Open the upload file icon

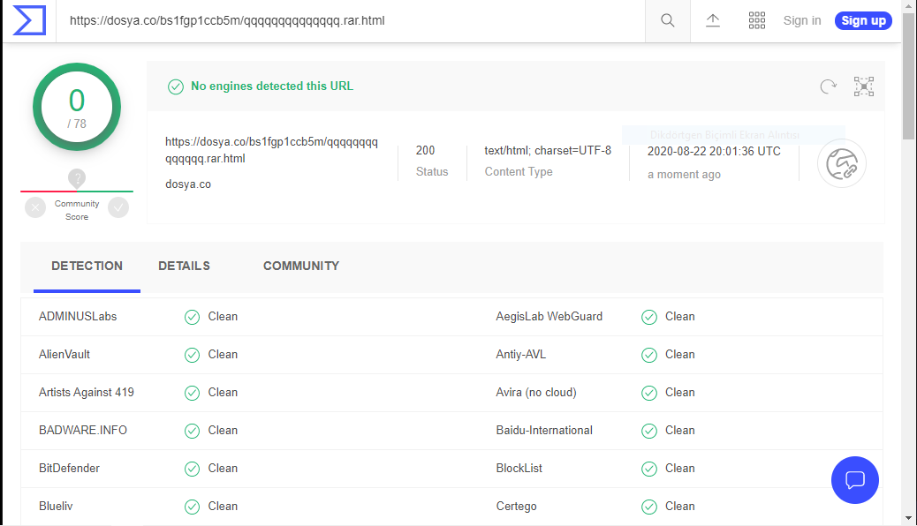(x=713, y=20)
